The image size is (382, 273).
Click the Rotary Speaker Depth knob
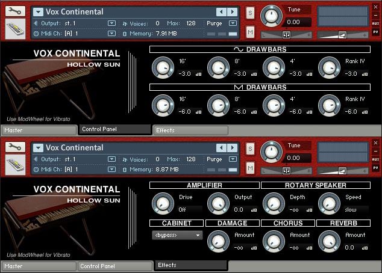coord(274,204)
